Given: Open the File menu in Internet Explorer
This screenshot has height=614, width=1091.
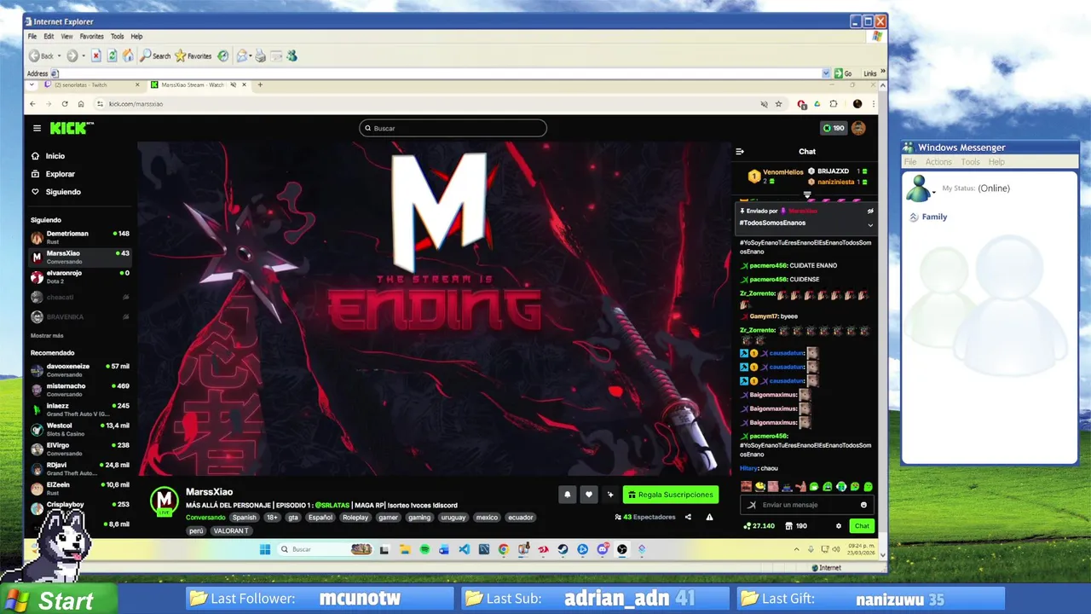Looking at the screenshot, I should coord(32,37).
